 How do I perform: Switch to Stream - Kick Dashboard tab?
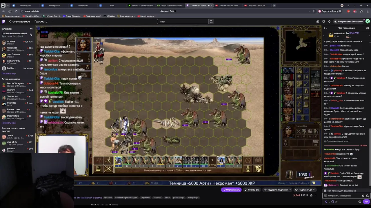pyautogui.click(x=141, y=5)
